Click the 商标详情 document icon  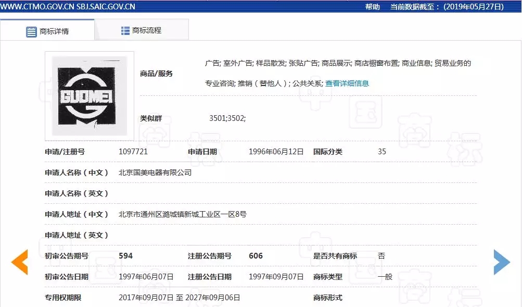pos(31,32)
